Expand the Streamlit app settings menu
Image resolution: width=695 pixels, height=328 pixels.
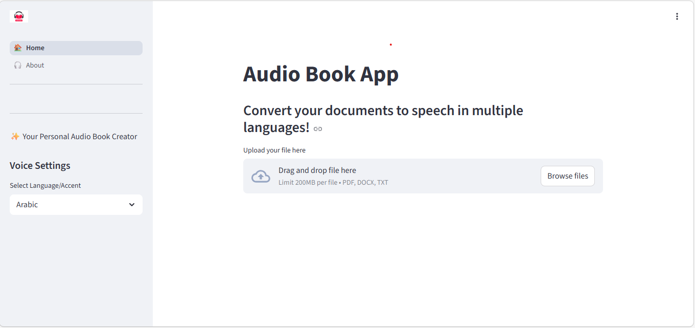point(677,16)
